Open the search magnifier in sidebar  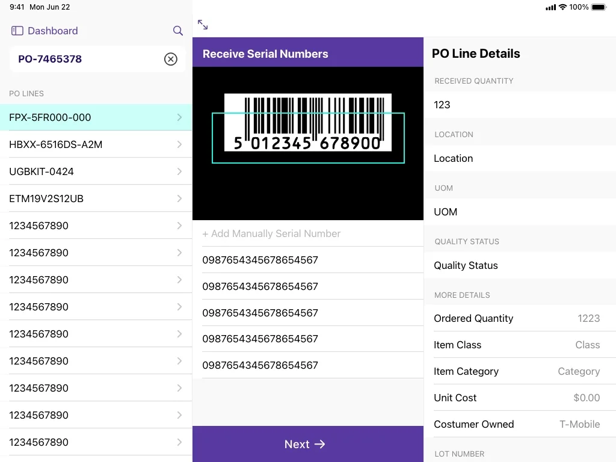point(178,31)
